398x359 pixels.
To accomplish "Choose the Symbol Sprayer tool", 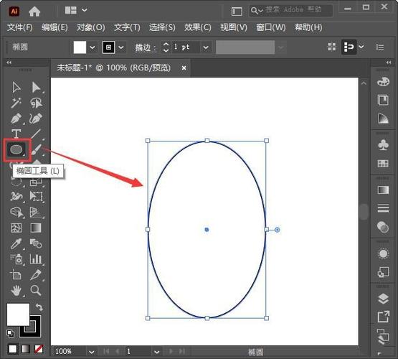I will 16,259.
